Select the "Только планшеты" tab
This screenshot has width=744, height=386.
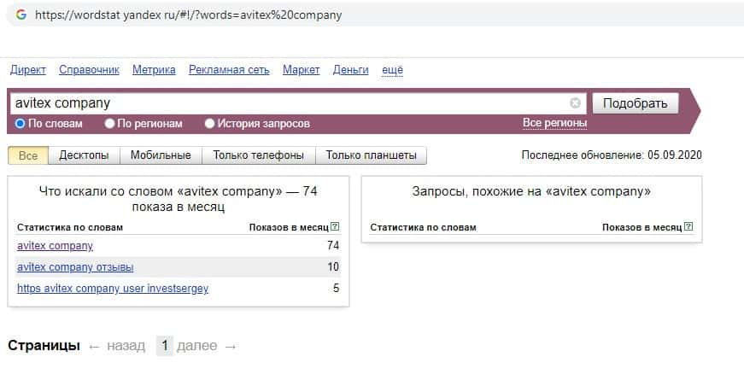pos(371,155)
